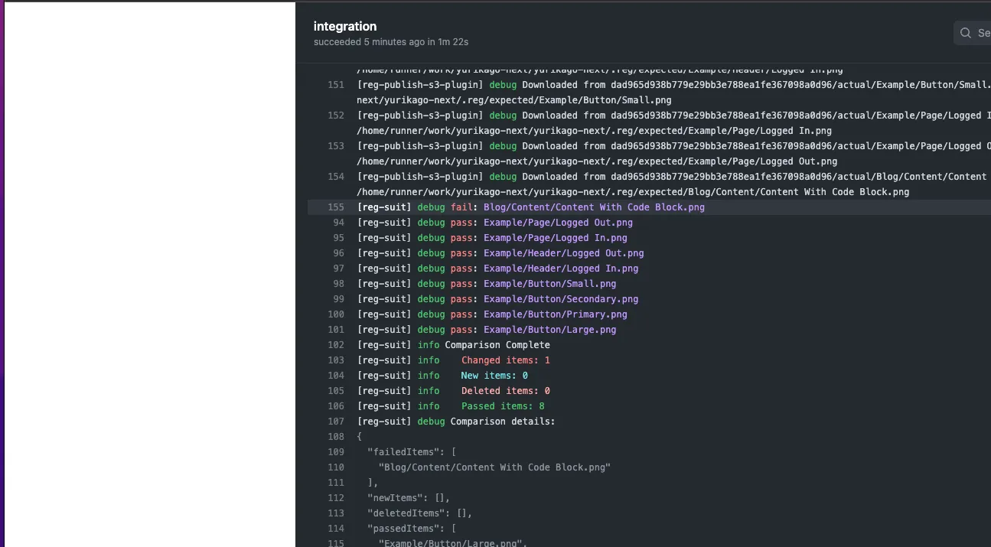Click line number 154 in the gutter

(x=335, y=177)
